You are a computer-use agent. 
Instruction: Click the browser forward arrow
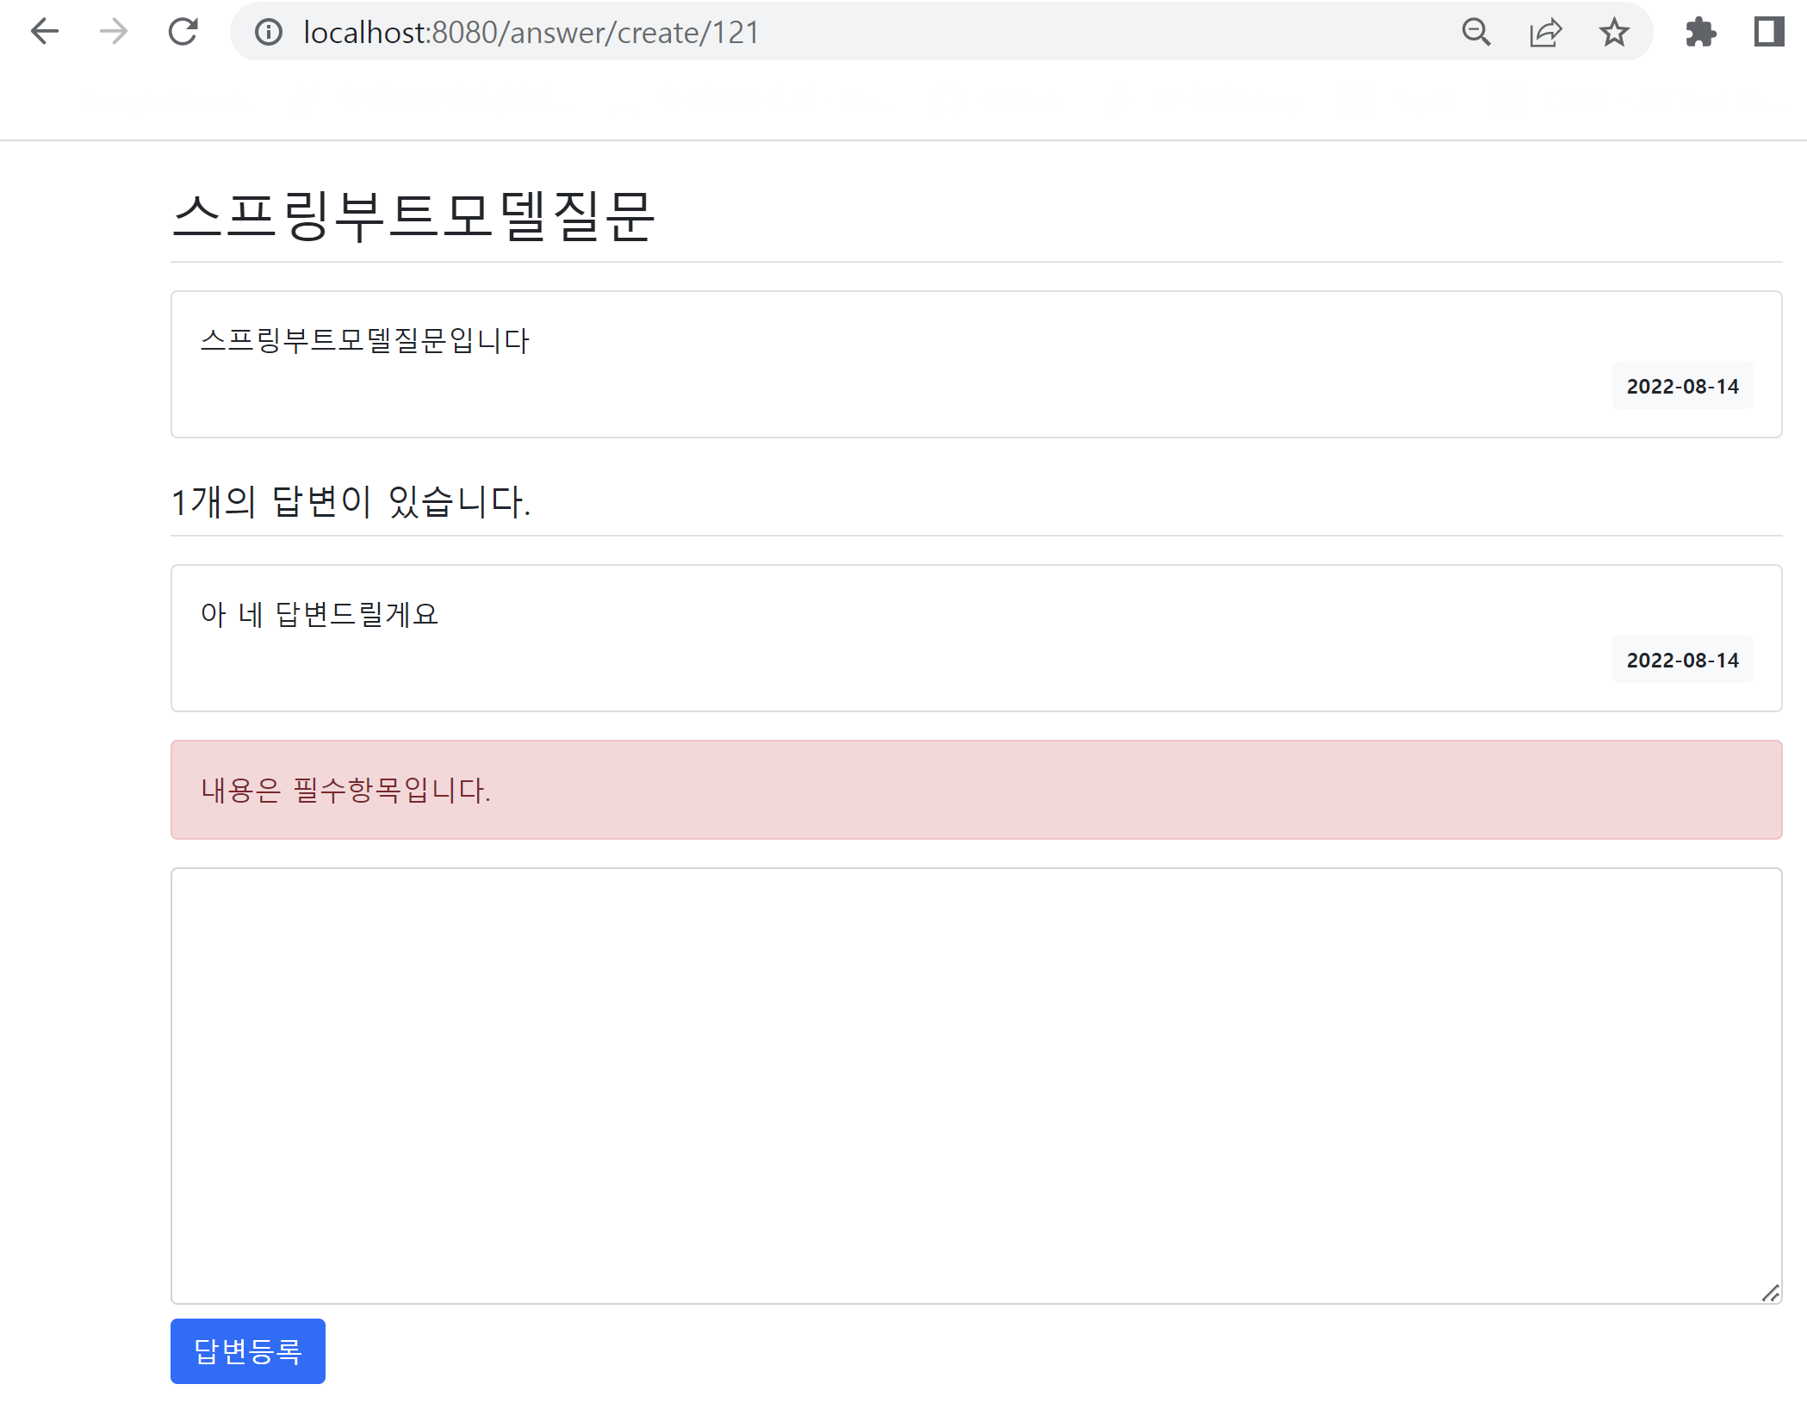[x=113, y=32]
